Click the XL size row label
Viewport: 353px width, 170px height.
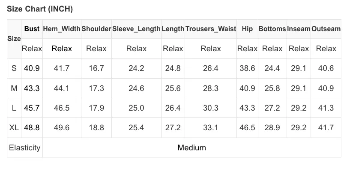[x=14, y=128]
